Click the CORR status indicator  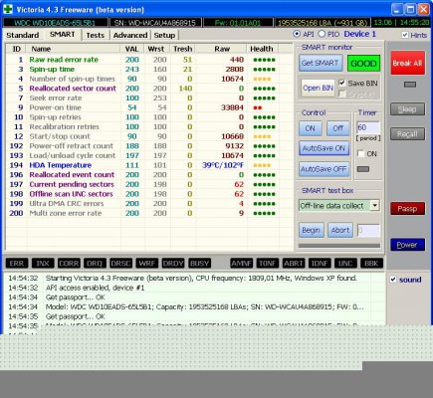[x=69, y=264]
